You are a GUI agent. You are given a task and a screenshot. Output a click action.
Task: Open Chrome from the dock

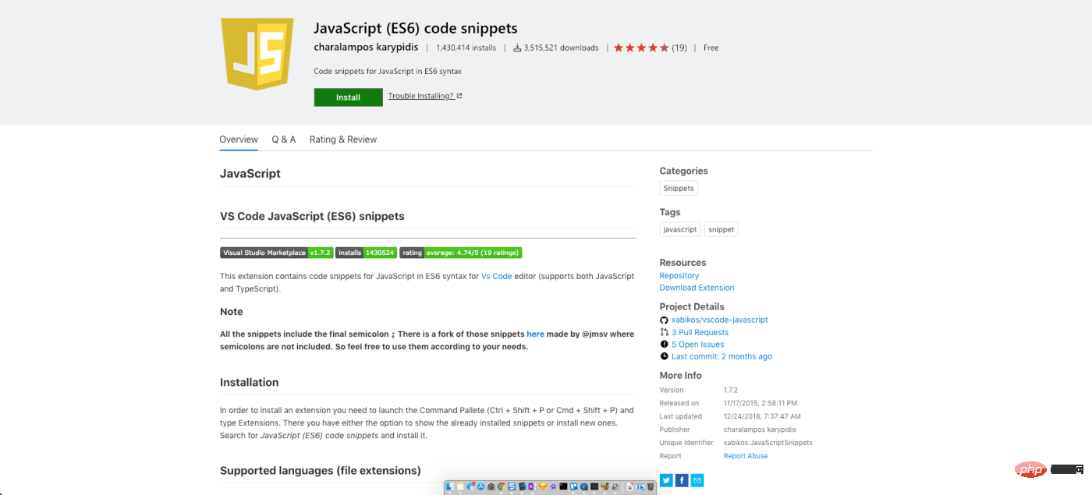(x=501, y=487)
